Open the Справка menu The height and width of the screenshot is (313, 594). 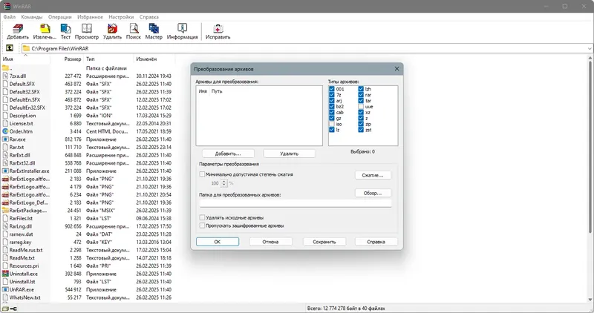pos(149,17)
